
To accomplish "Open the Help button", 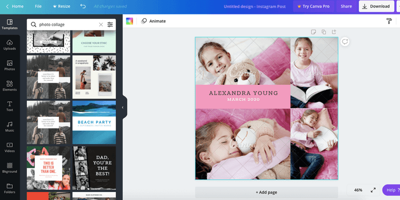I will click(x=391, y=190).
